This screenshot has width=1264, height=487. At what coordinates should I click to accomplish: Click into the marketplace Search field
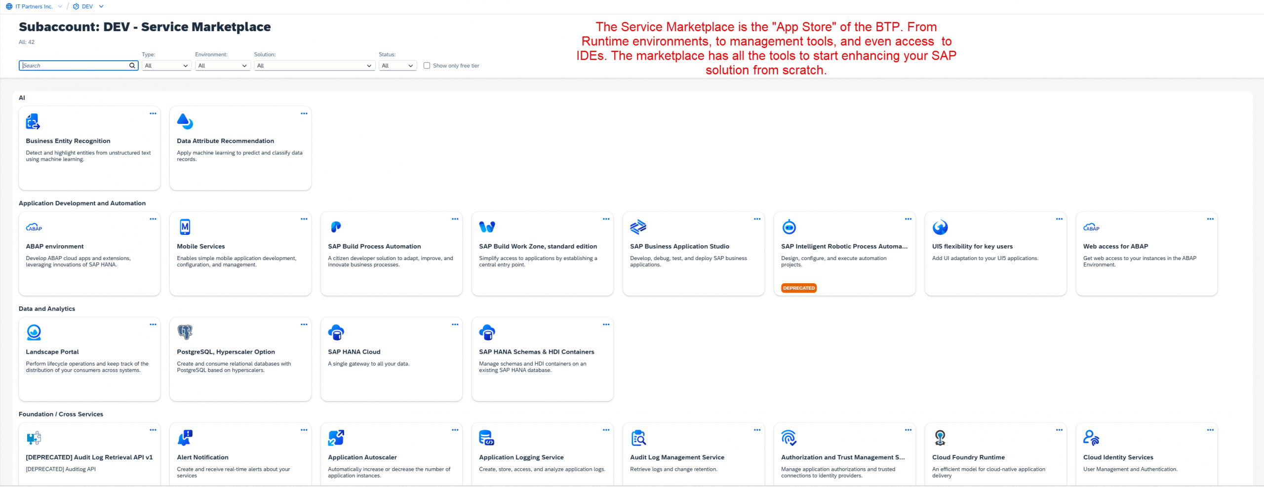74,66
